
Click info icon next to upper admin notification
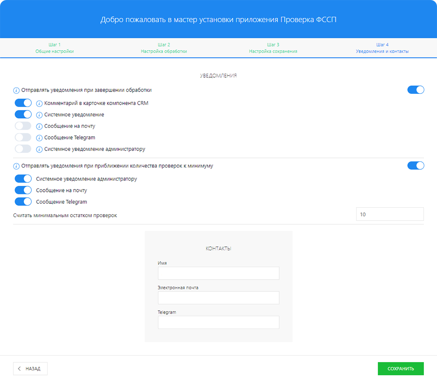click(39, 149)
